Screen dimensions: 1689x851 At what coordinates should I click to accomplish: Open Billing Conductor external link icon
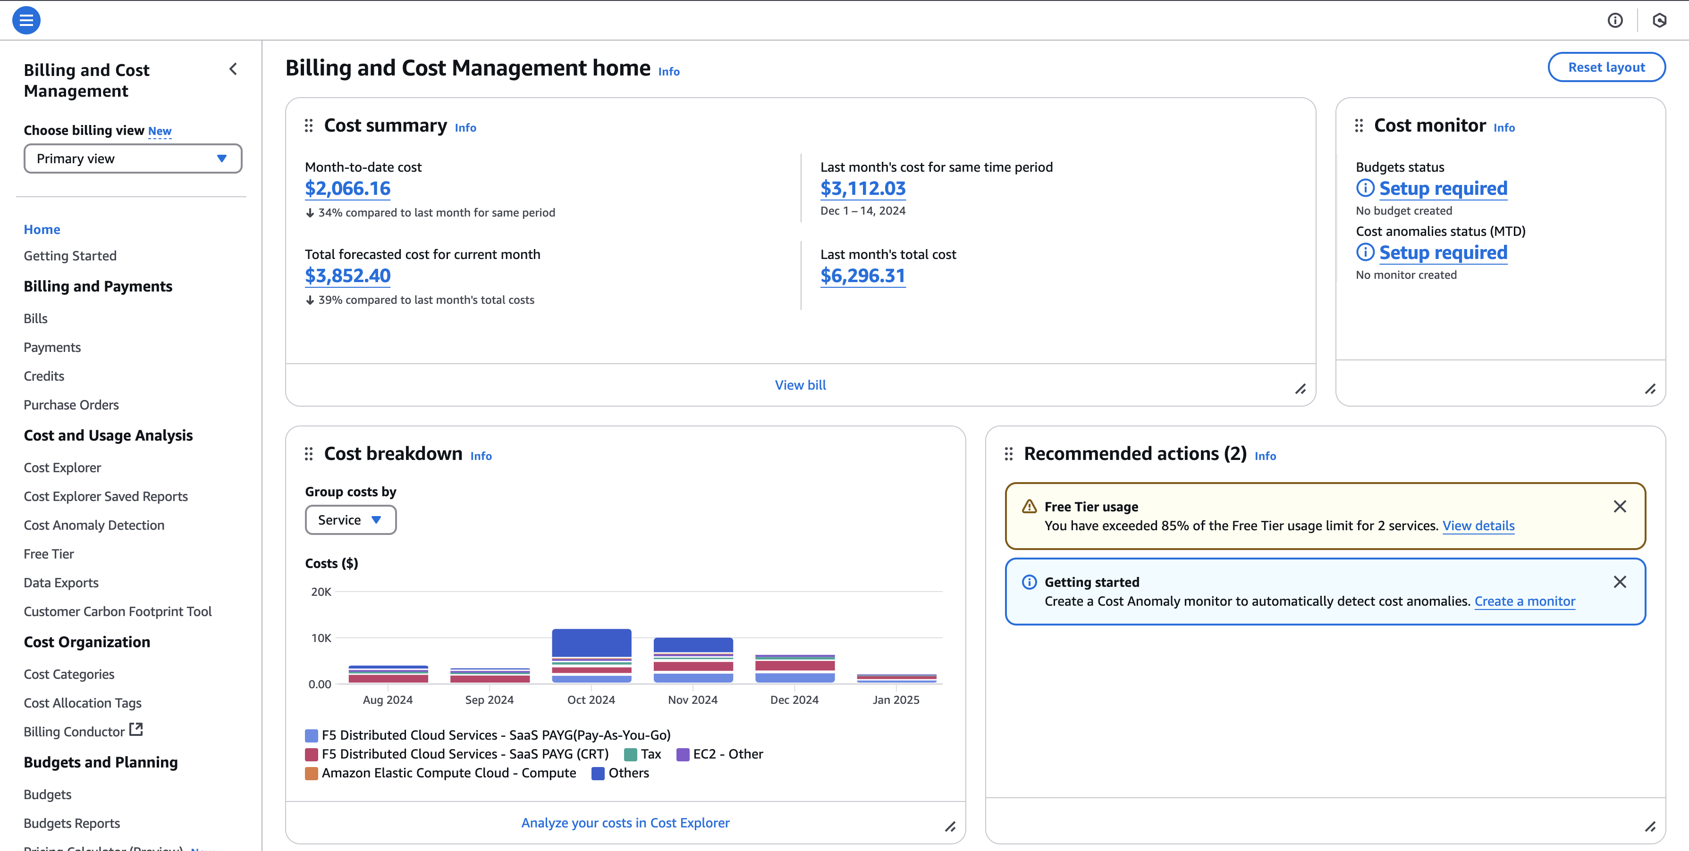(x=136, y=728)
